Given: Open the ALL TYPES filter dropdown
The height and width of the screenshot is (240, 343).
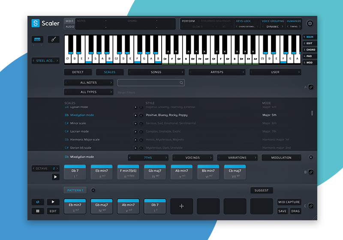Looking at the screenshot, I should click(x=88, y=92).
